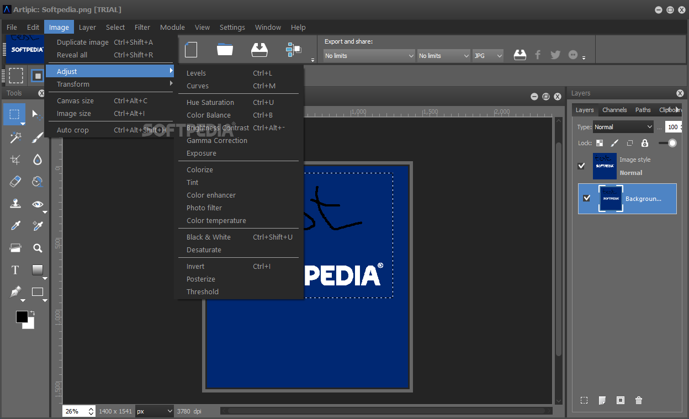Select the eraser tool
689x419 pixels.
pyautogui.click(x=15, y=181)
